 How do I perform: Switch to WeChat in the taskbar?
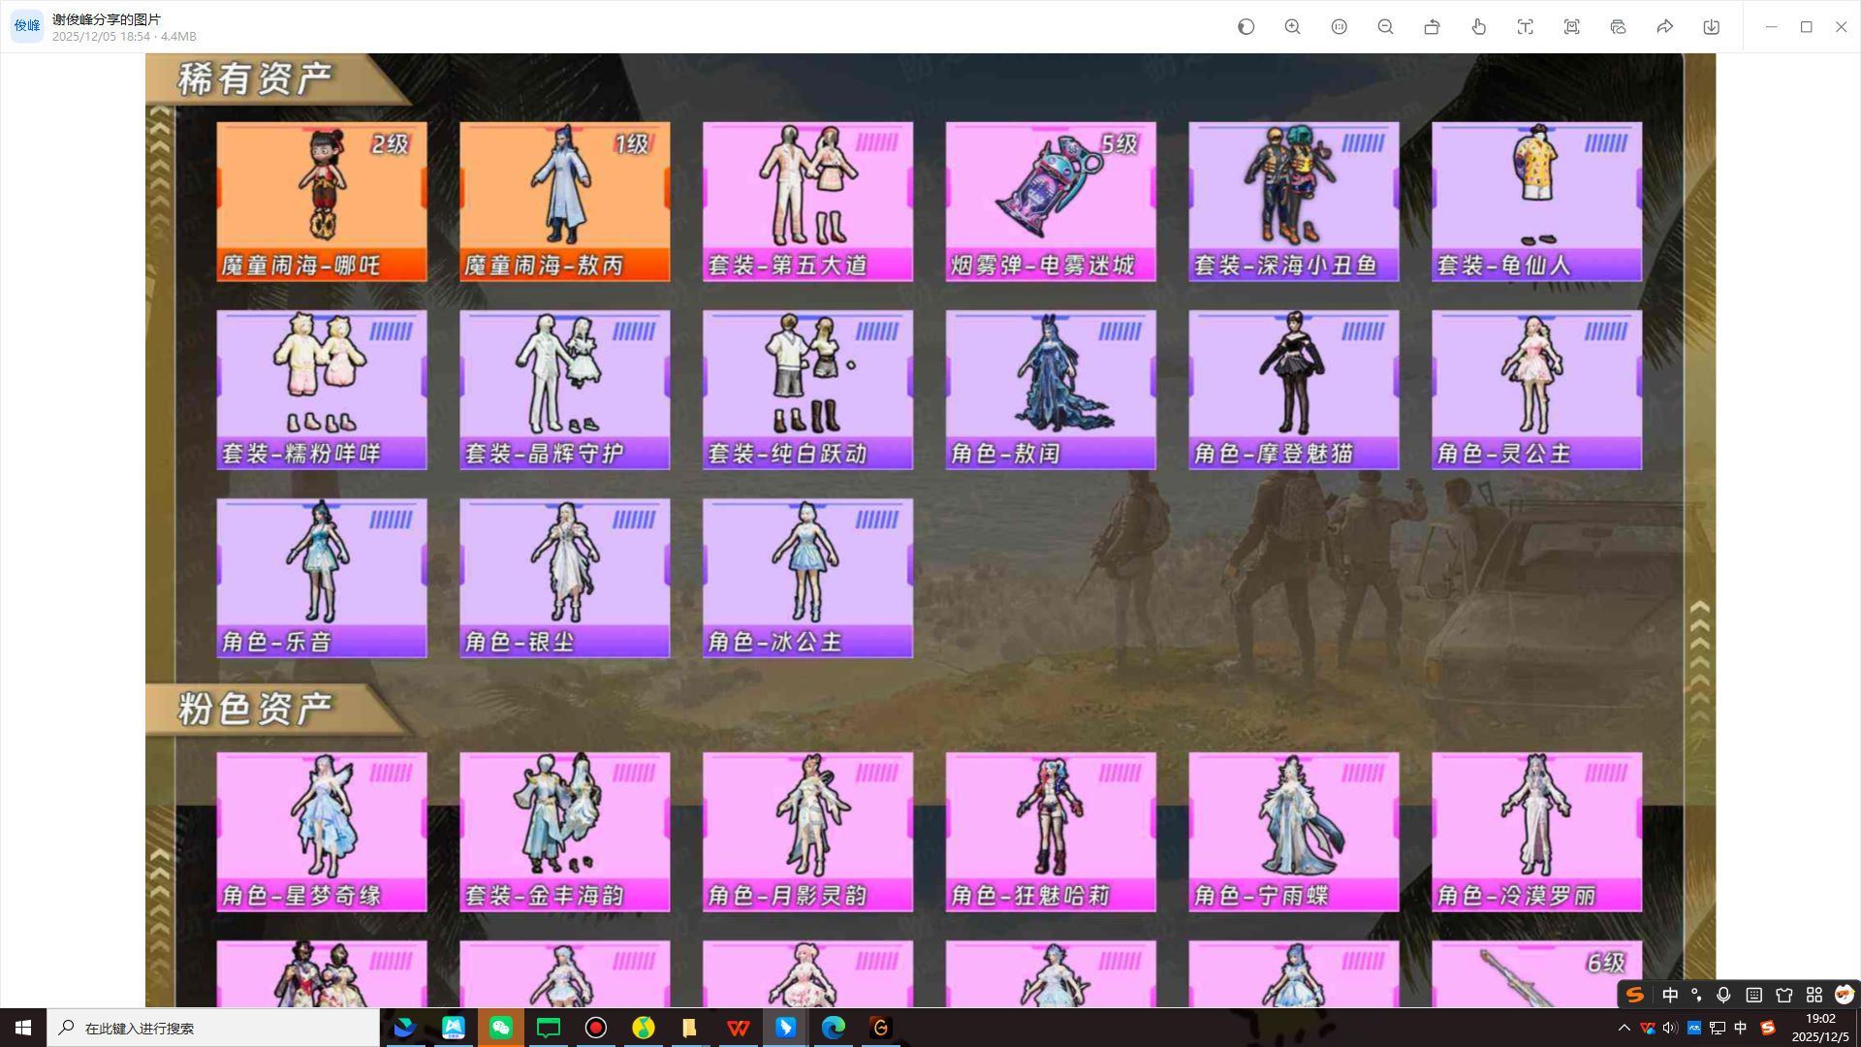point(500,1028)
